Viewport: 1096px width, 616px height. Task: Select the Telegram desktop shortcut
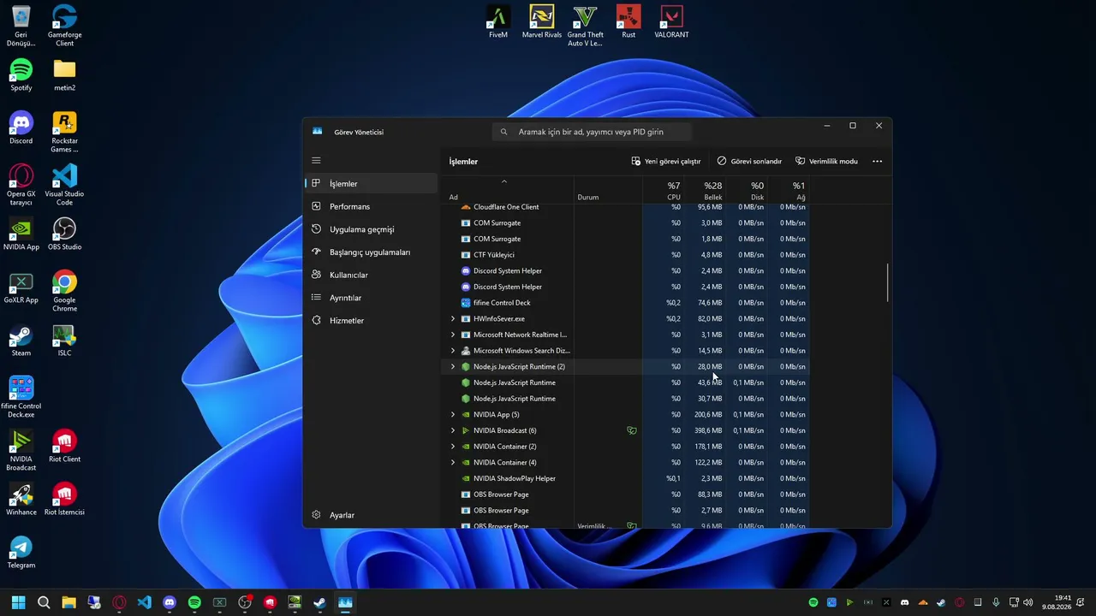21,553
